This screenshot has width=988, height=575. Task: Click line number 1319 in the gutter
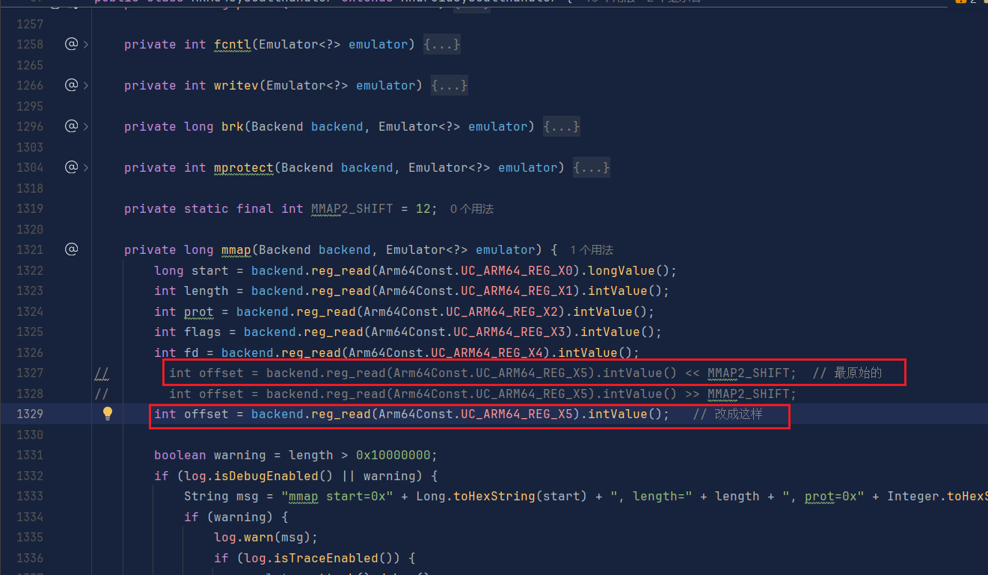(x=30, y=209)
